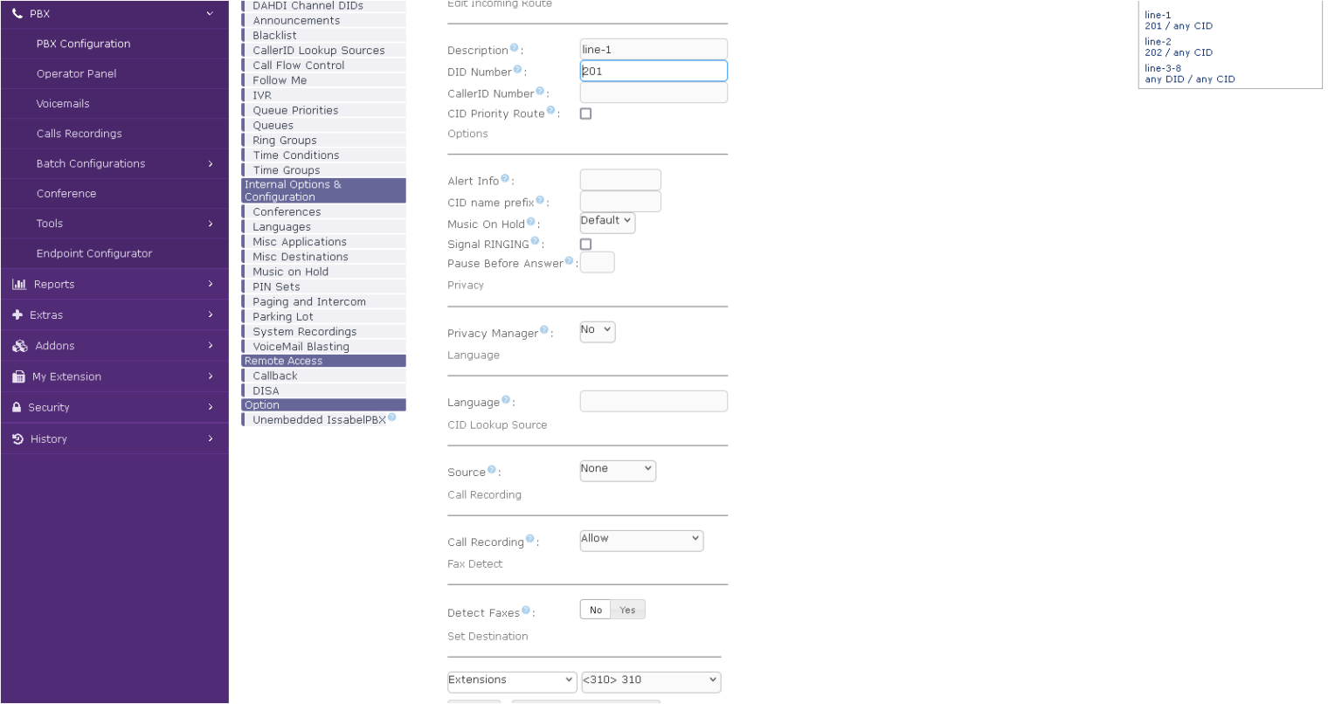
Task: Enable the CID Priority Route checkbox
Action: pyautogui.click(x=585, y=114)
